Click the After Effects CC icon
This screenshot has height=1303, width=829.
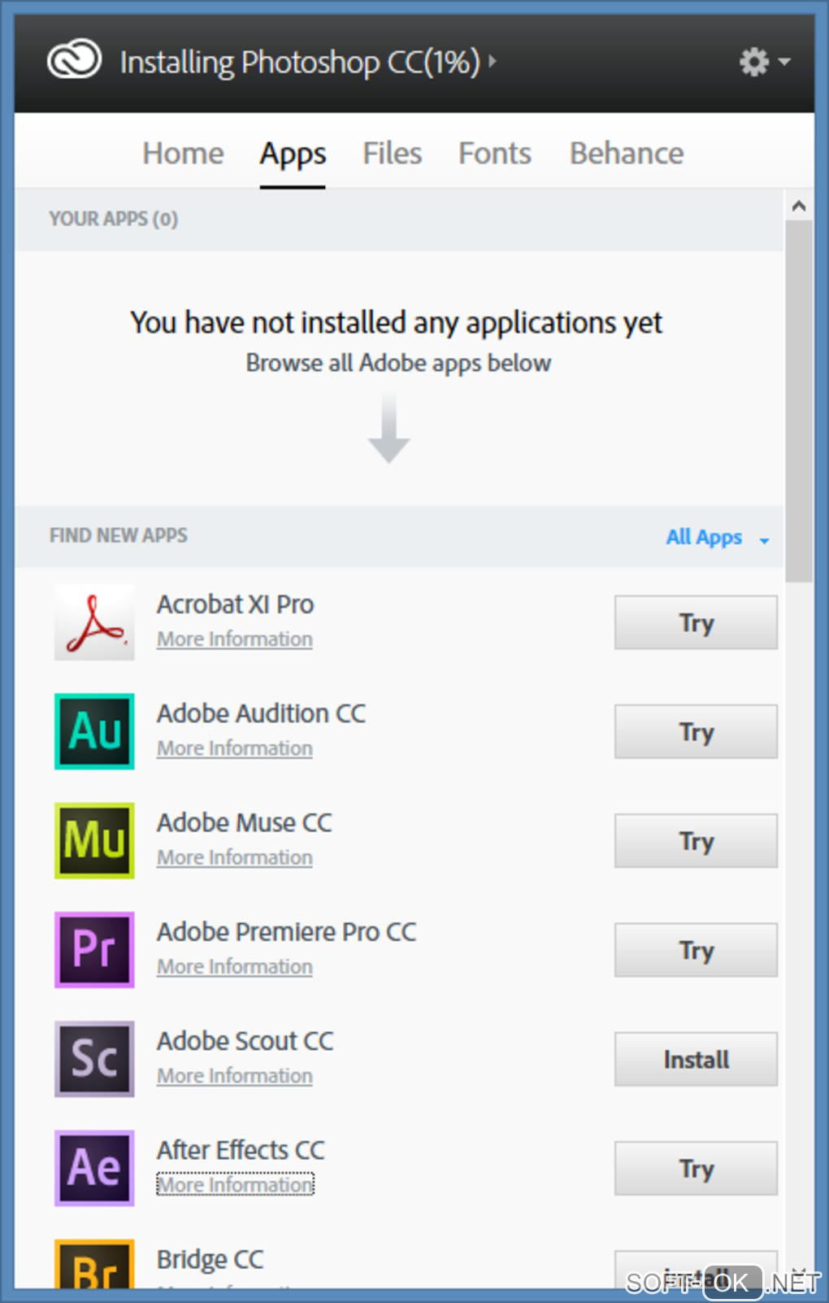tap(94, 1167)
